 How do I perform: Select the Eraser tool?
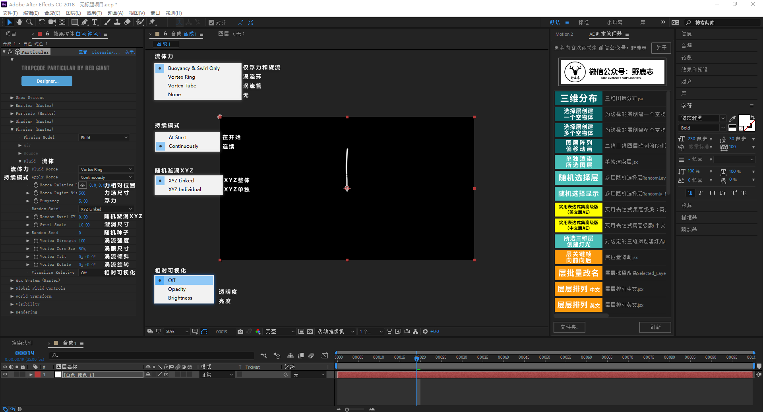127,22
